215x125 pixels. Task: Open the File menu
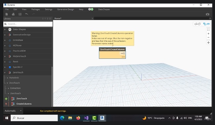click(x=7, y=9)
